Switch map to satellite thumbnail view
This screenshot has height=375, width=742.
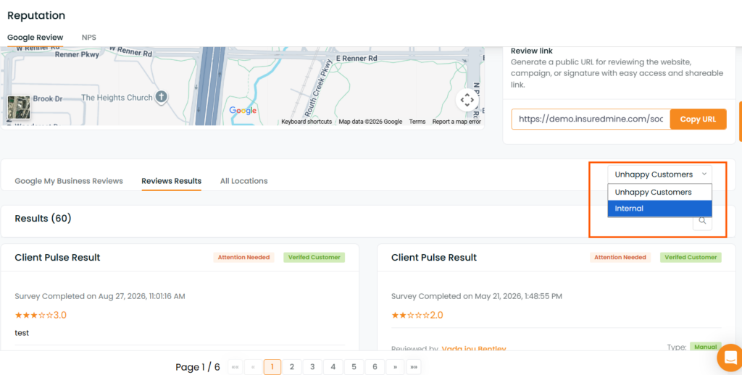(x=19, y=107)
